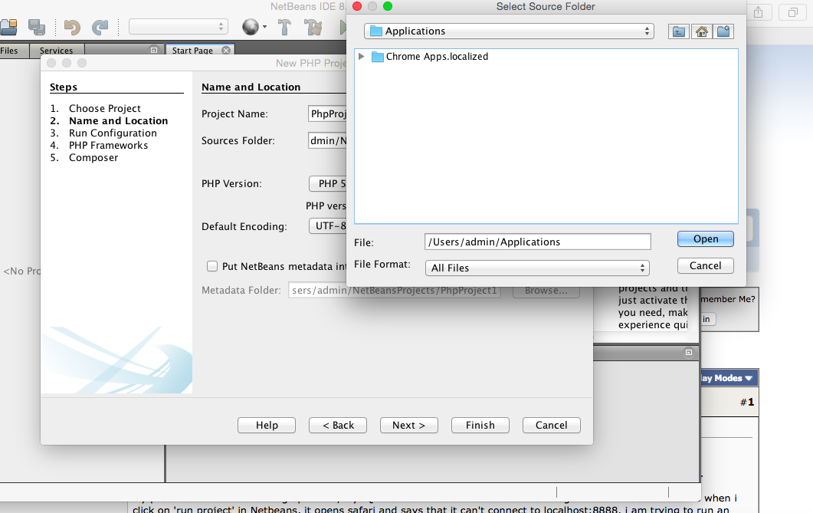Click the Help button in the wizard

coord(267,426)
